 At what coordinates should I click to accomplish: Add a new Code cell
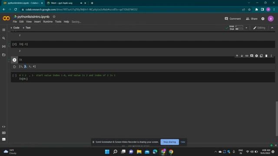click(x=15, y=28)
